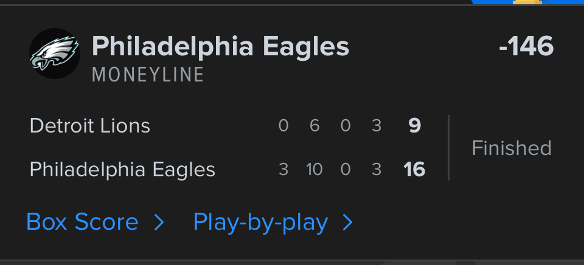The image size is (584, 265).
Task: Open the Play-by-play link
Action: [x=260, y=222]
